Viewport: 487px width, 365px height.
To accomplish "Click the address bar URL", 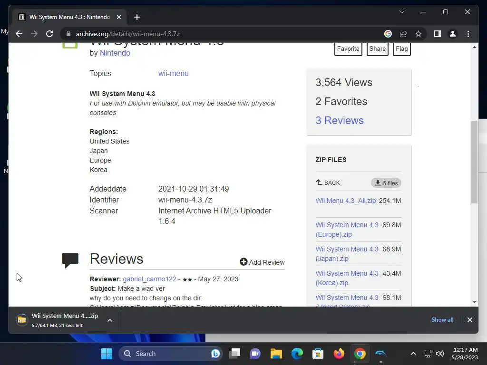I will [x=127, y=34].
